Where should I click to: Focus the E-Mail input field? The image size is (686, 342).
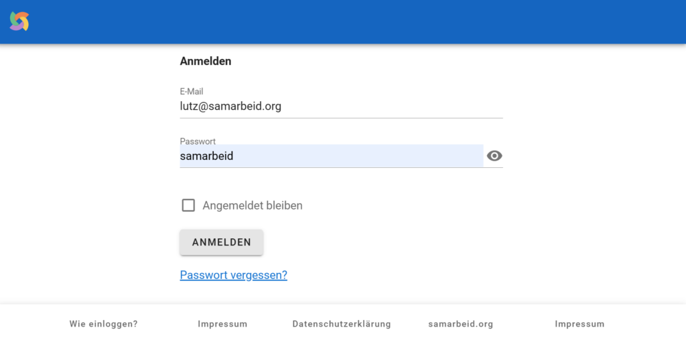pos(341,106)
